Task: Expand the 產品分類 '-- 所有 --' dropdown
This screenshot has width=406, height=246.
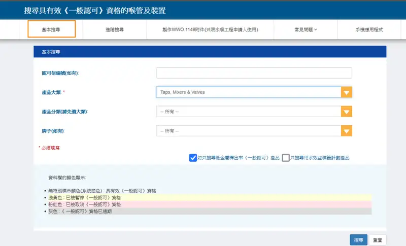Action: pyautogui.click(x=248, y=112)
